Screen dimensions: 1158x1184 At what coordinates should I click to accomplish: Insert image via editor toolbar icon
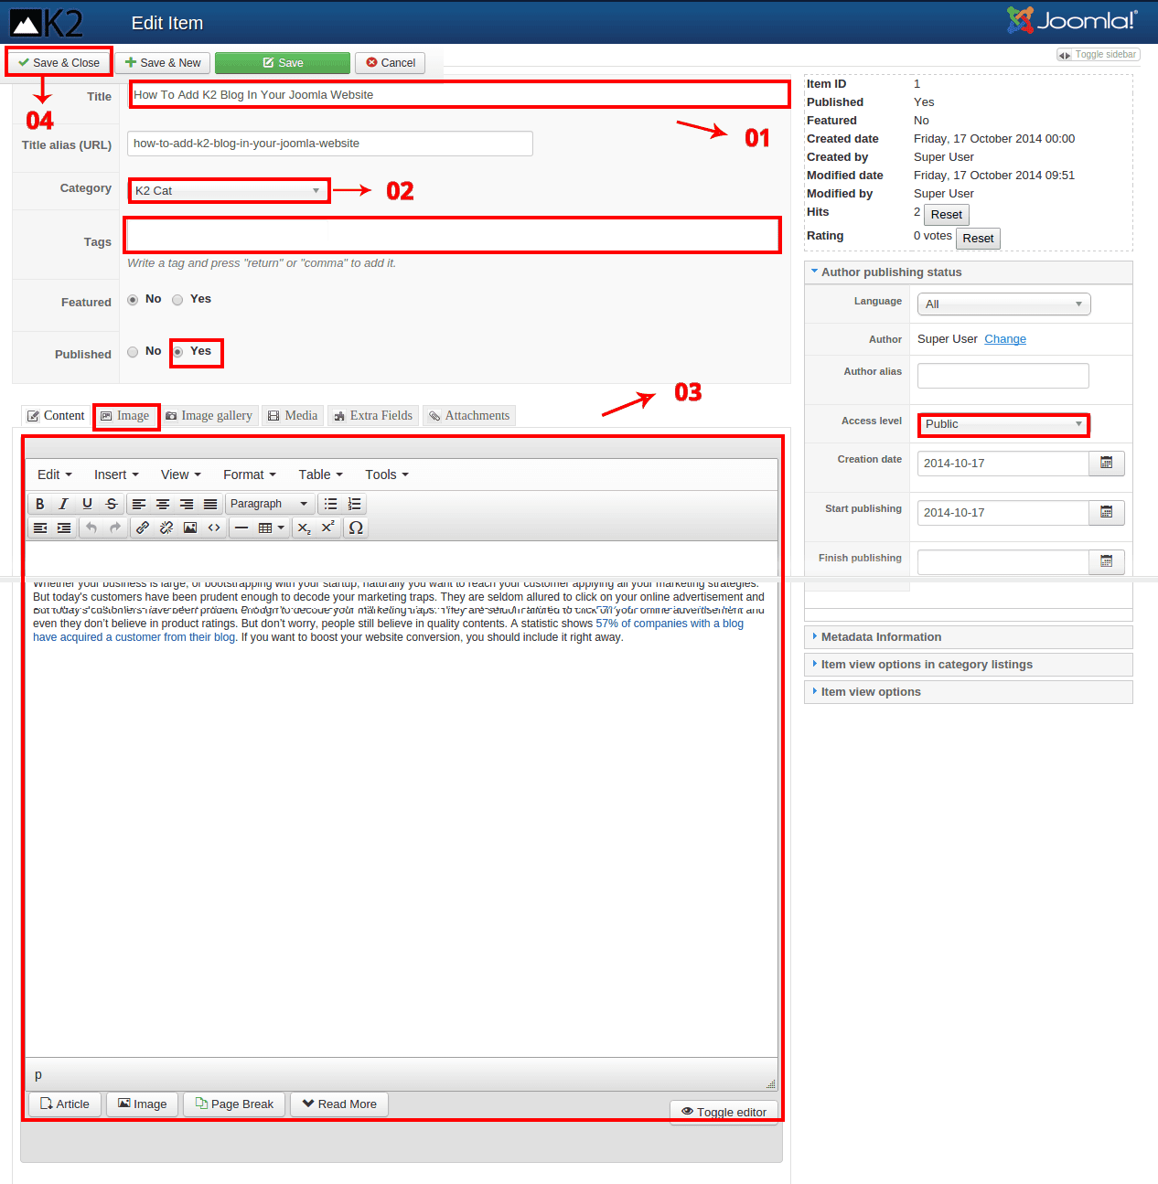point(190,528)
